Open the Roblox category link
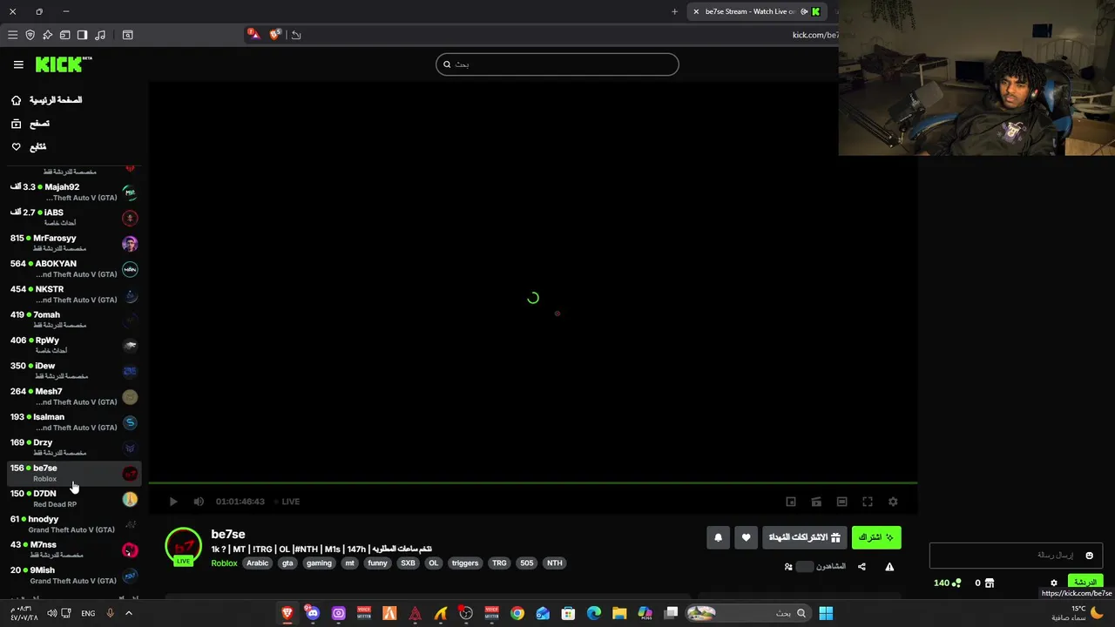The width and height of the screenshot is (1115, 627). click(x=224, y=563)
